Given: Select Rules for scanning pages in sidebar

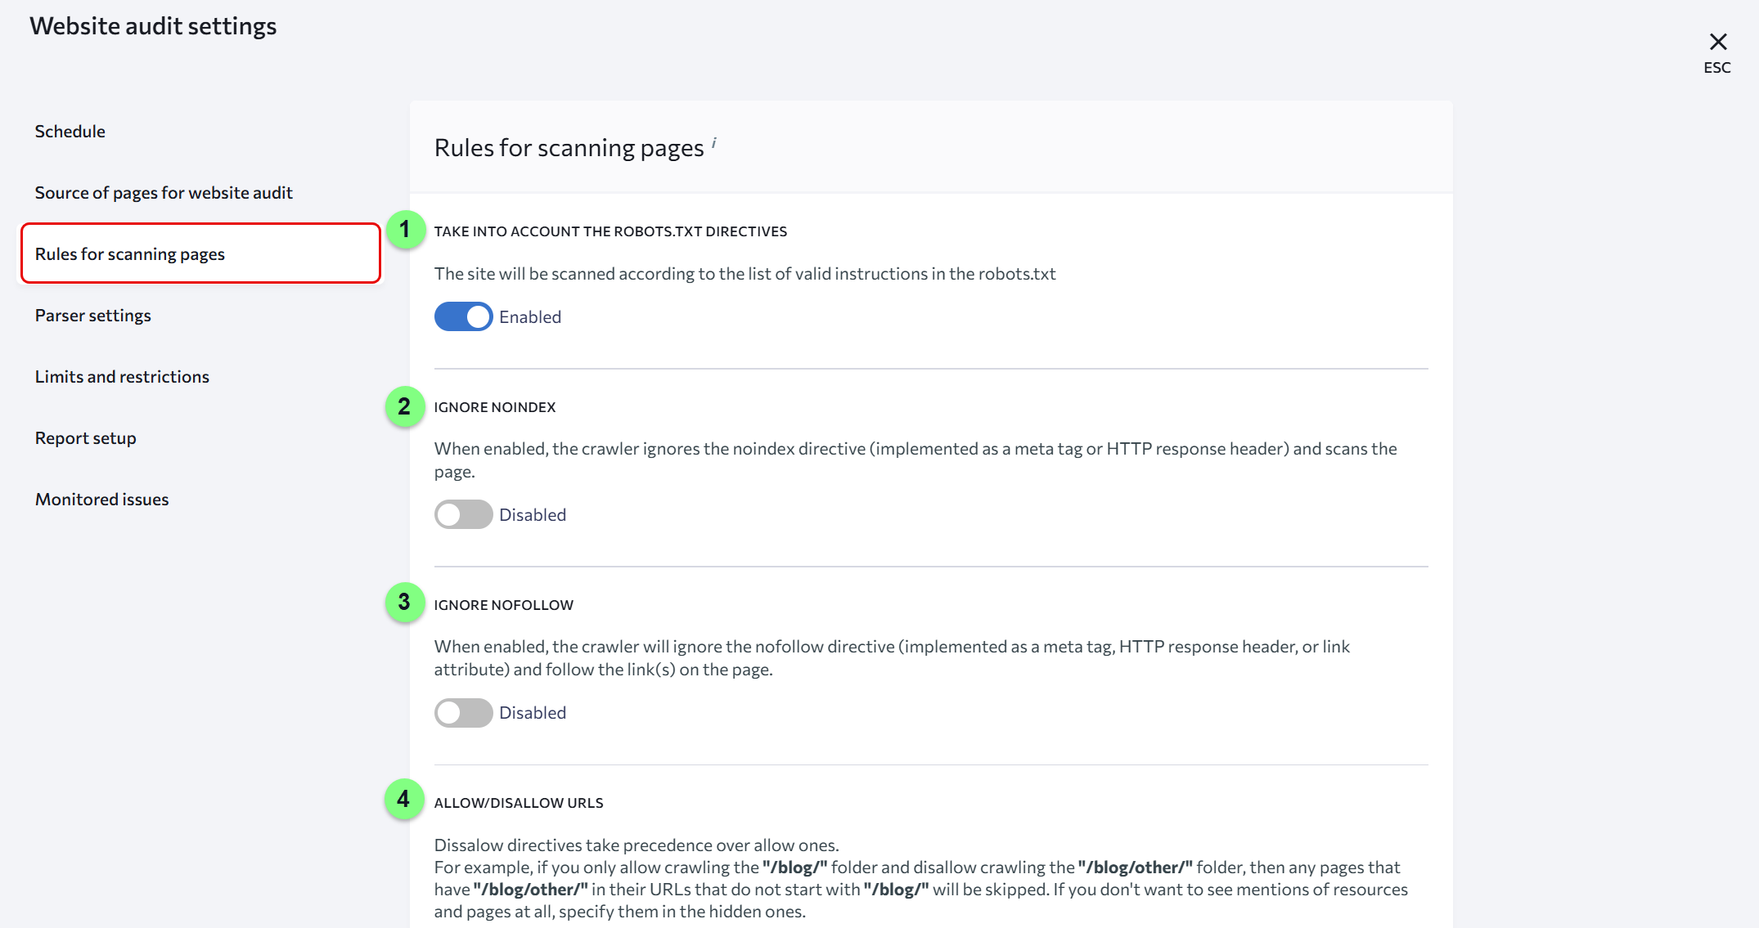Looking at the screenshot, I should 200,253.
